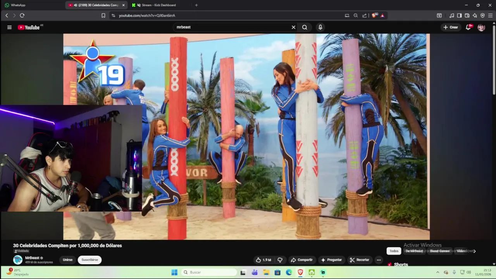Open Brave main hamburger menu
This screenshot has height=279, width=496.
[490, 15]
